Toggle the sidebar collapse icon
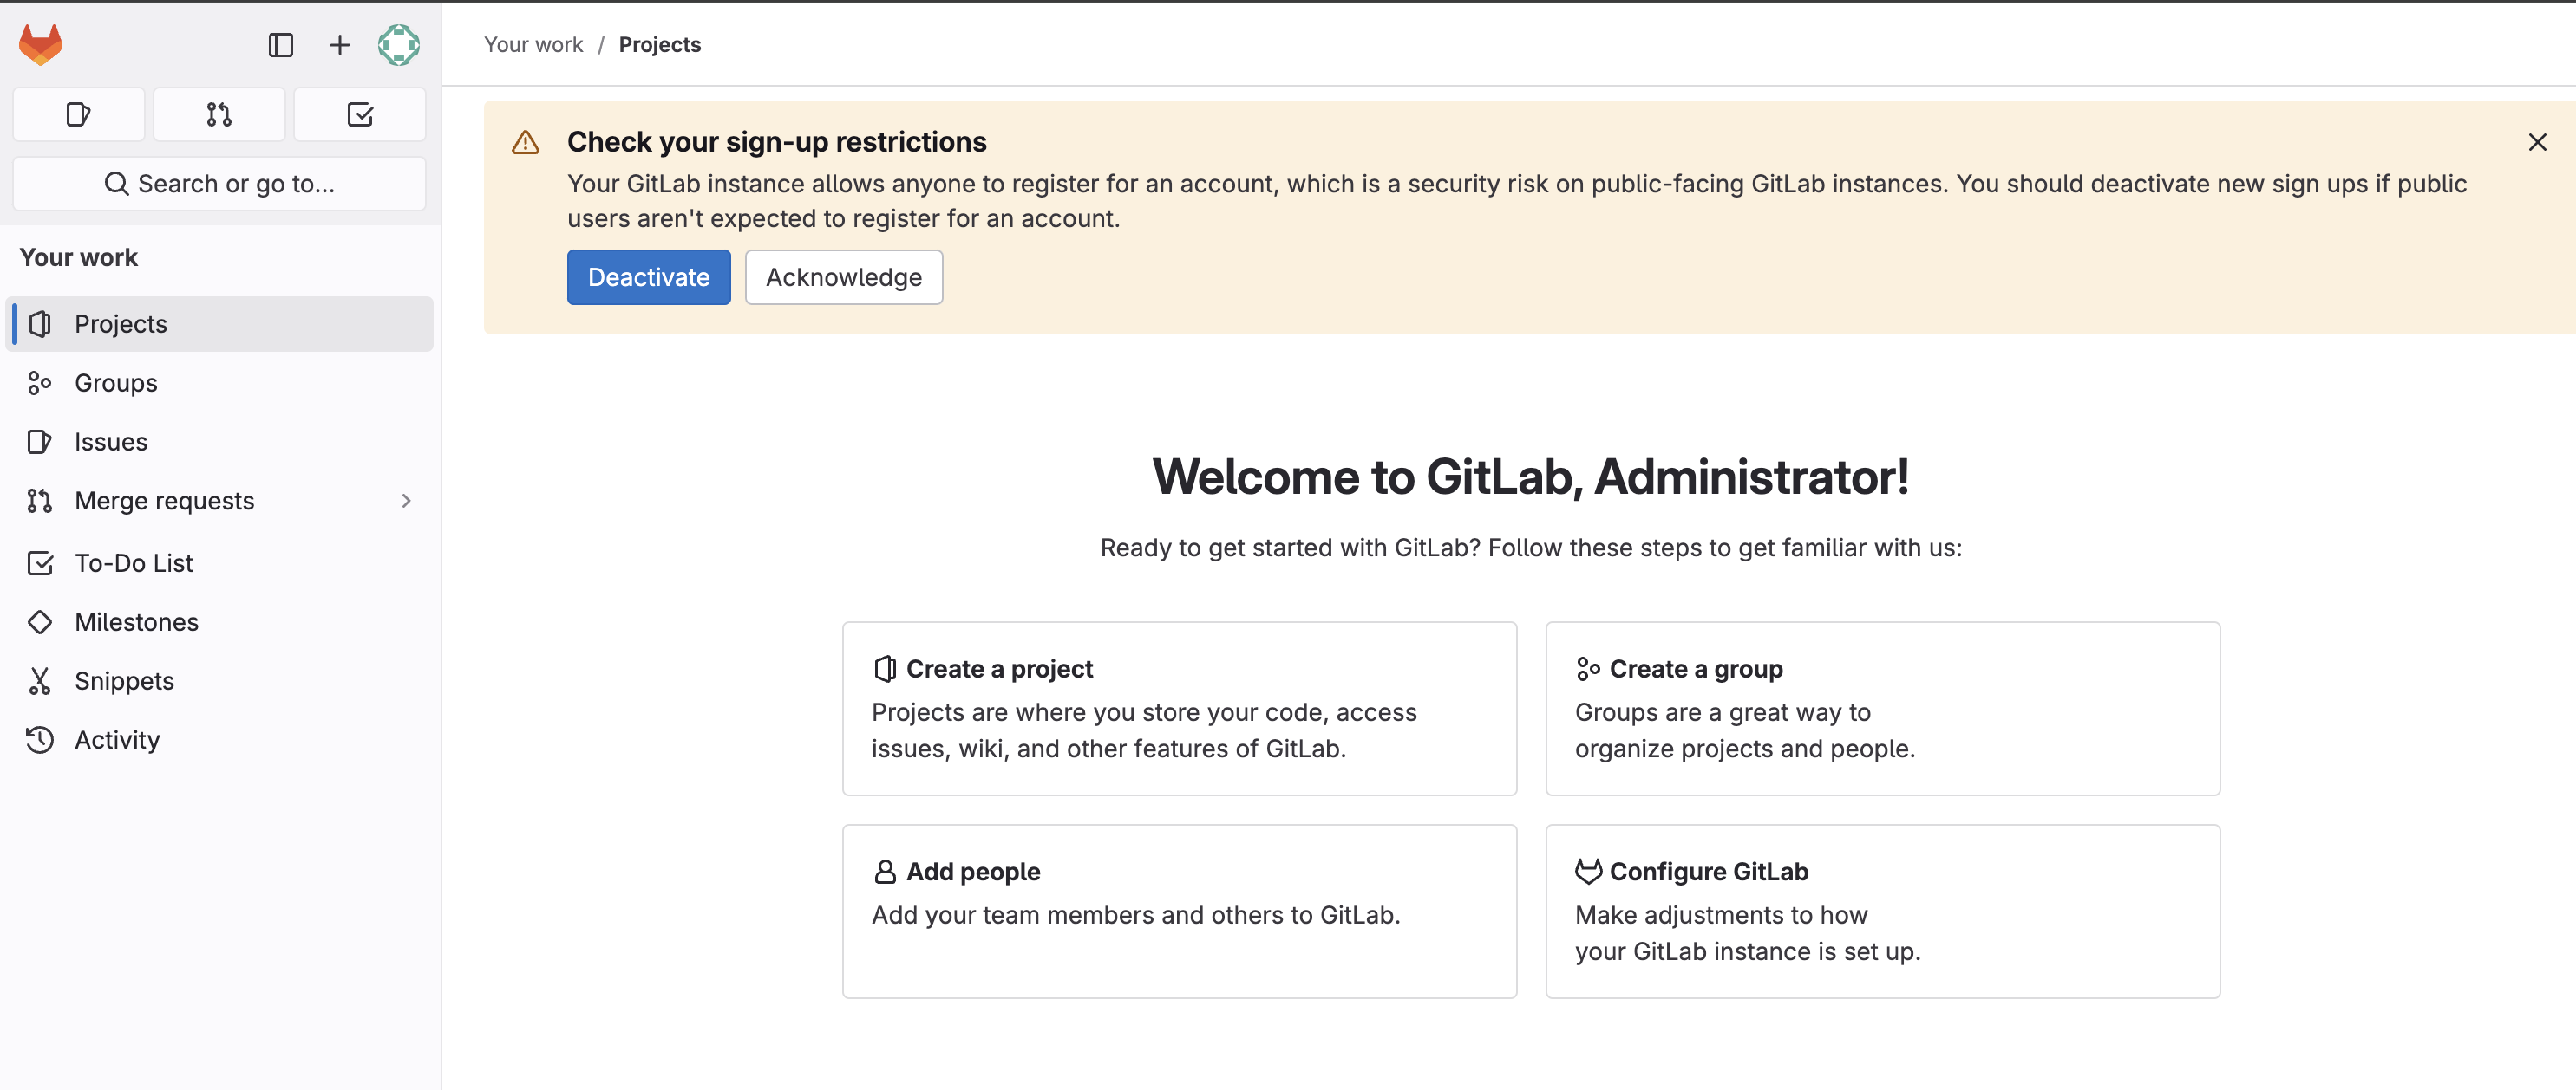 click(280, 45)
